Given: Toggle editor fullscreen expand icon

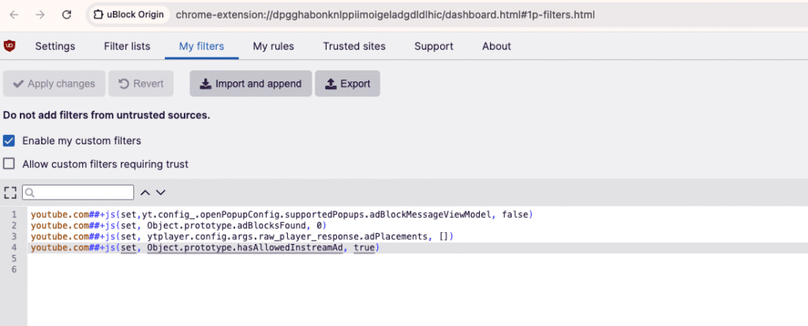Looking at the screenshot, I should (9, 193).
